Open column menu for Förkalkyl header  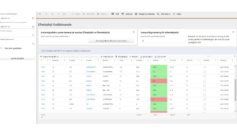(x=148, y=60)
